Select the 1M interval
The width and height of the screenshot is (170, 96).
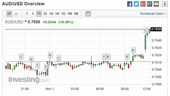(x=76, y=14)
